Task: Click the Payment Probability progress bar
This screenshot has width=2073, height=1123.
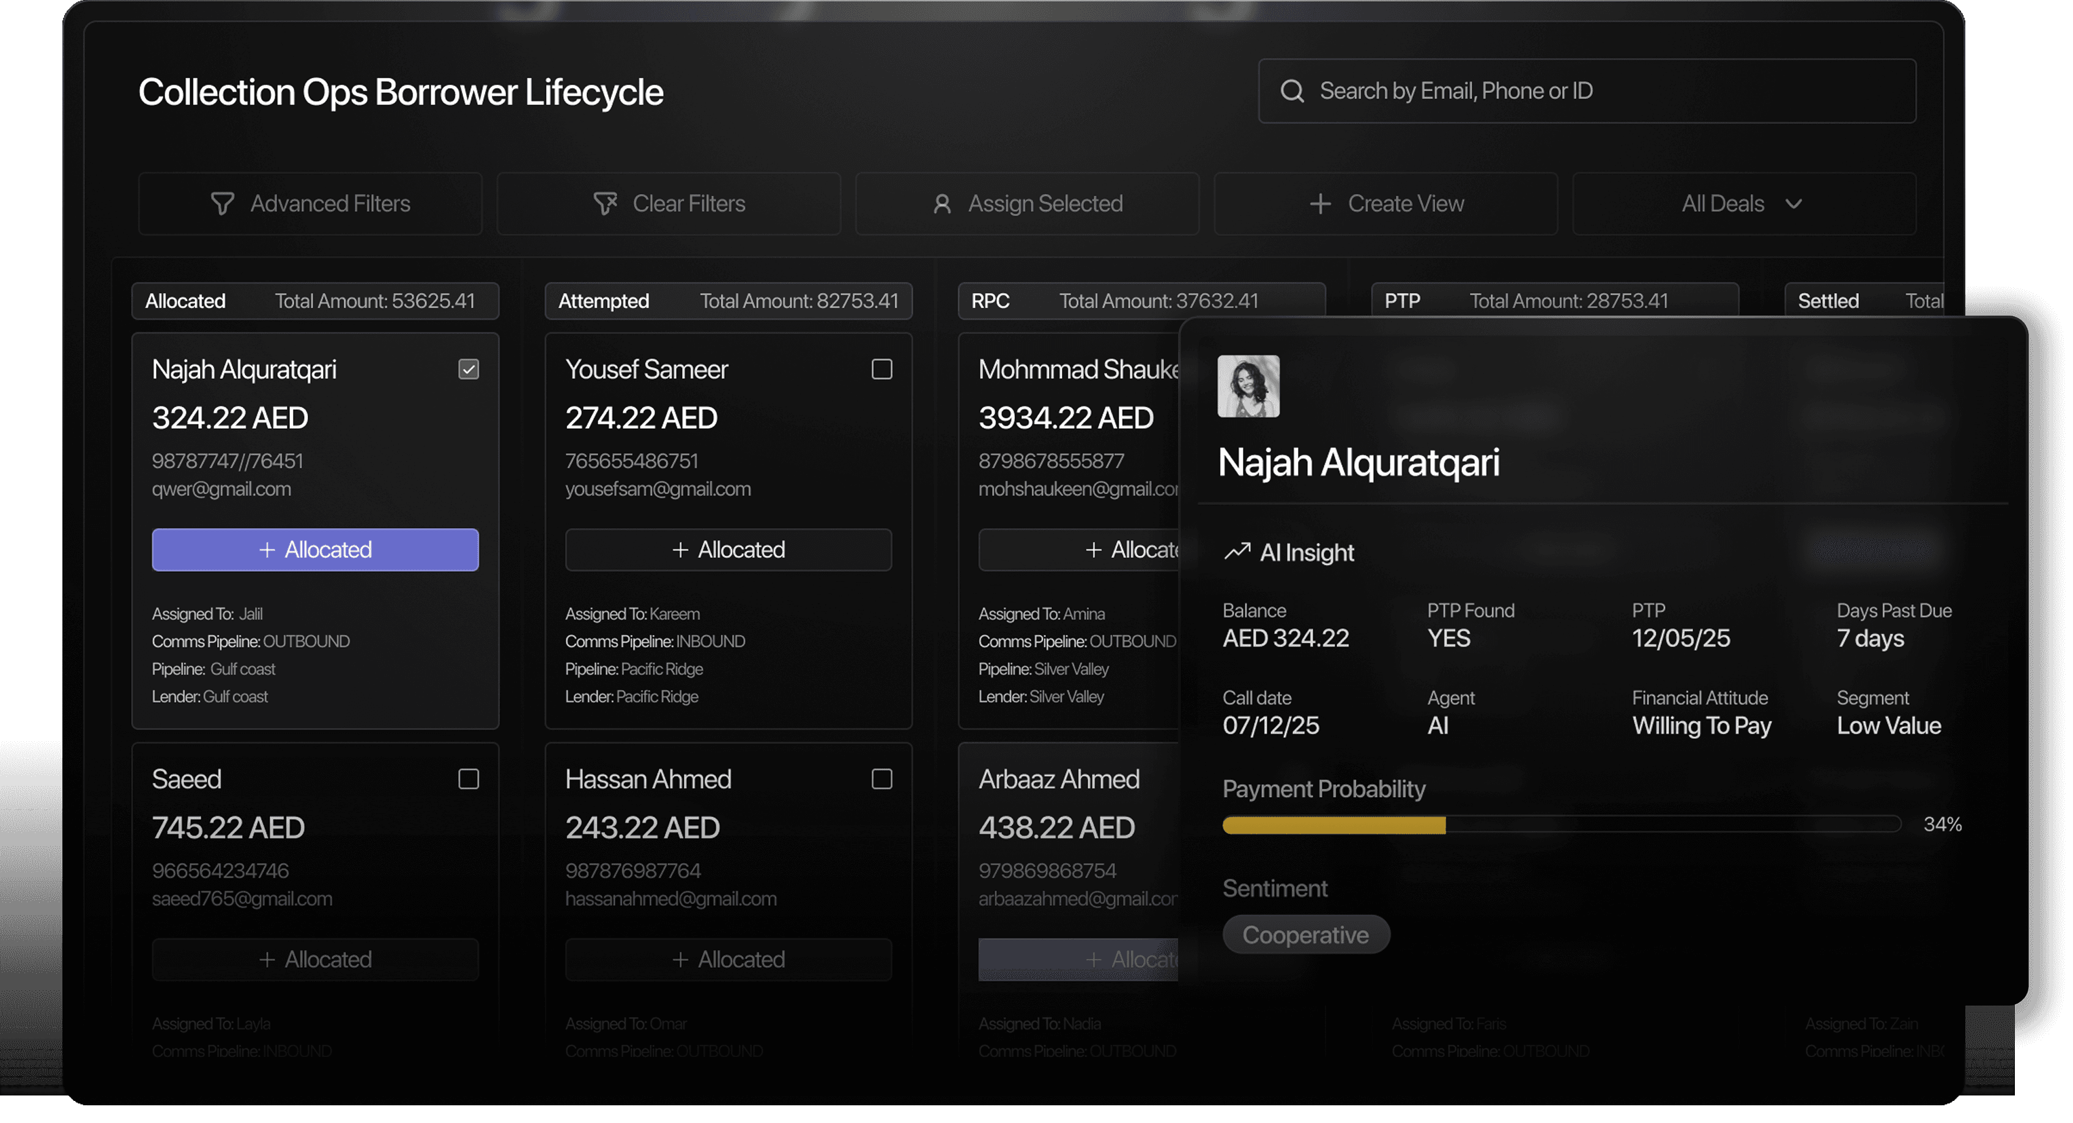Action: pyautogui.click(x=1561, y=825)
